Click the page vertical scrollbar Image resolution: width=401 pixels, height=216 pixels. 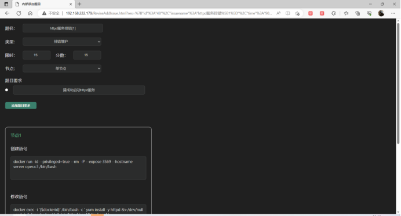pyautogui.click(x=398, y=84)
